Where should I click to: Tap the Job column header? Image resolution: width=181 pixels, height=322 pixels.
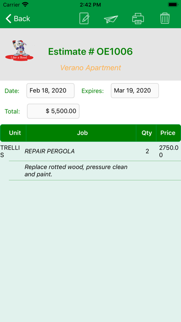[x=82, y=133]
